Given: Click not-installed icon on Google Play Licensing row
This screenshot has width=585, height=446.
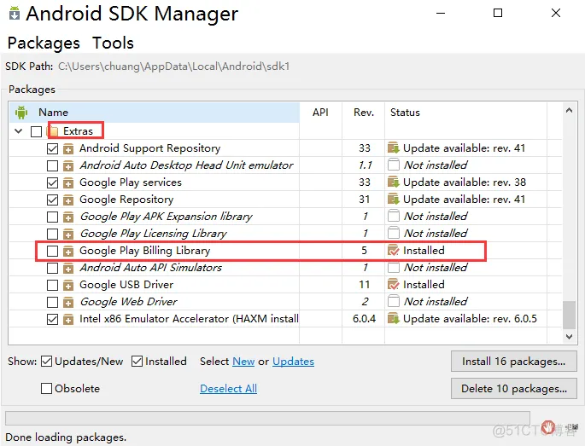Looking at the screenshot, I should point(394,234).
